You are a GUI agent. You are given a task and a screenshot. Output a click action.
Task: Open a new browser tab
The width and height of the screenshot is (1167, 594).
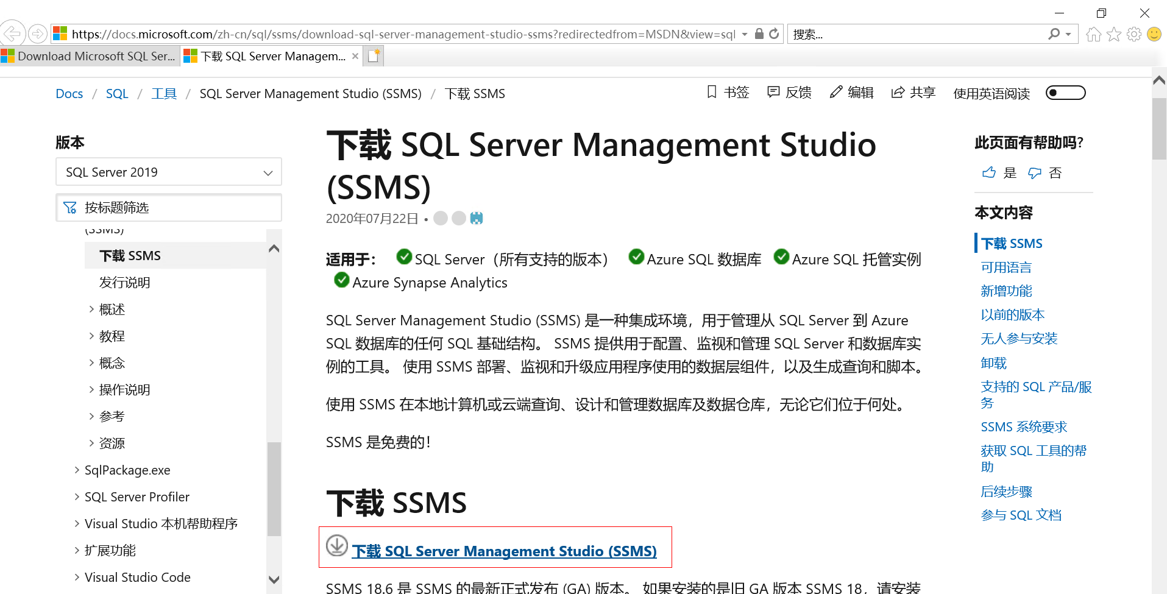(374, 56)
